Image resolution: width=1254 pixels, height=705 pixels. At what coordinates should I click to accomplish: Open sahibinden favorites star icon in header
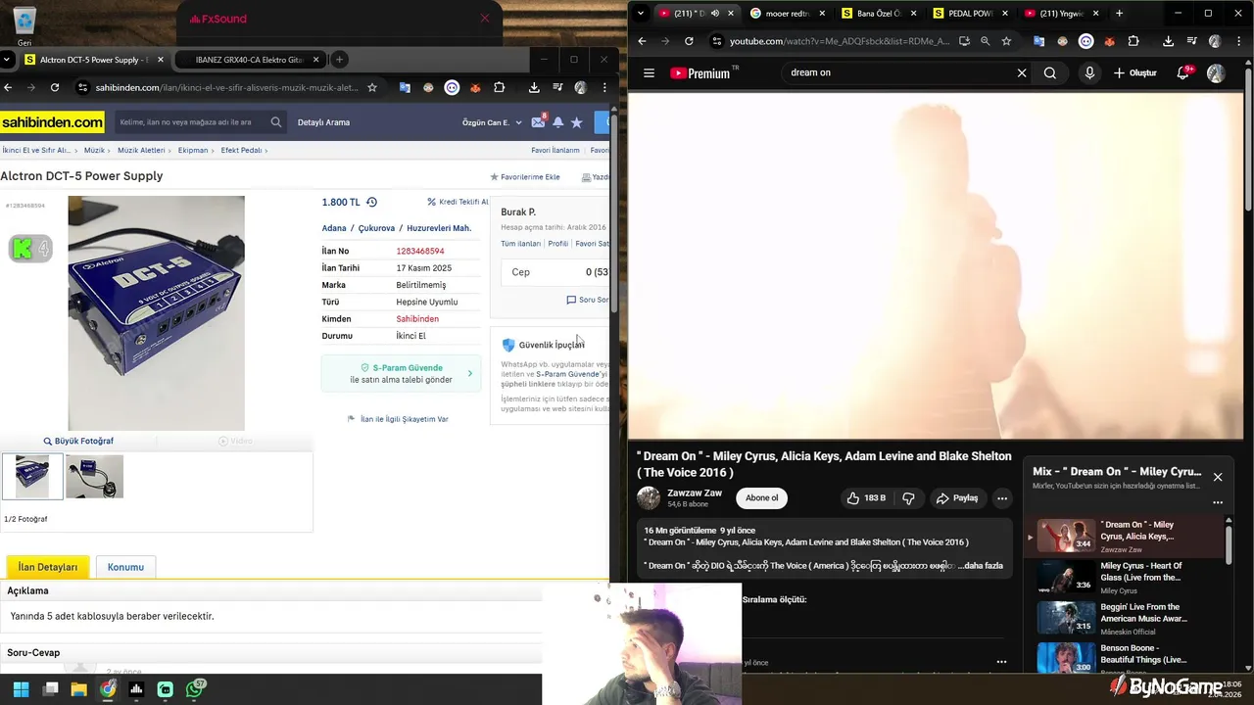[x=576, y=122]
